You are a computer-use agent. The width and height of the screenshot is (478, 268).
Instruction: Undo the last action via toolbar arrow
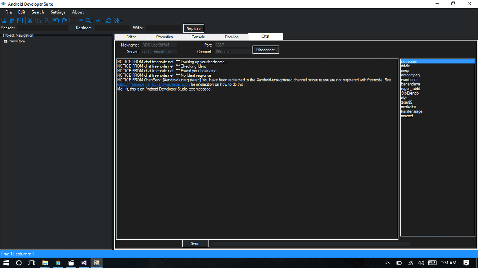pos(56,21)
